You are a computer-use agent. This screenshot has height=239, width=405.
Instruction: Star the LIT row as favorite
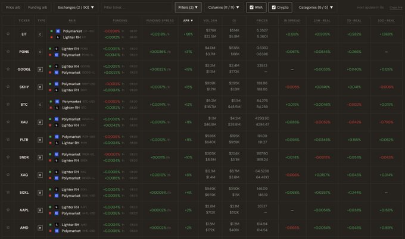8,34
